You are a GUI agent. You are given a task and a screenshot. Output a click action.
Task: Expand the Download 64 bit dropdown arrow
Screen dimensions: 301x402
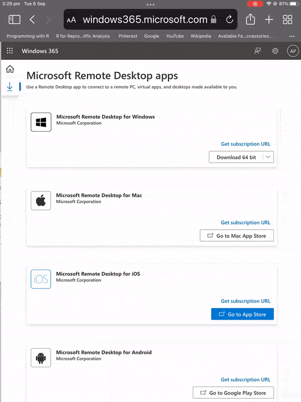tap(268, 157)
